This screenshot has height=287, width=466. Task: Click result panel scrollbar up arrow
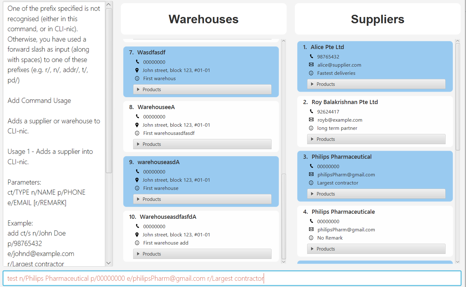click(x=109, y=5)
